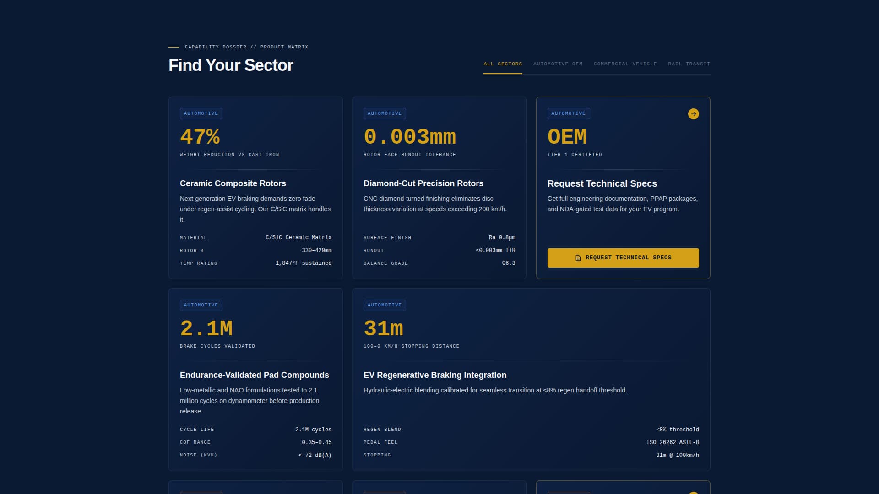Open the Diamond-Cut Precision Rotors card
The image size is (879, 494).
click(423, 183)
